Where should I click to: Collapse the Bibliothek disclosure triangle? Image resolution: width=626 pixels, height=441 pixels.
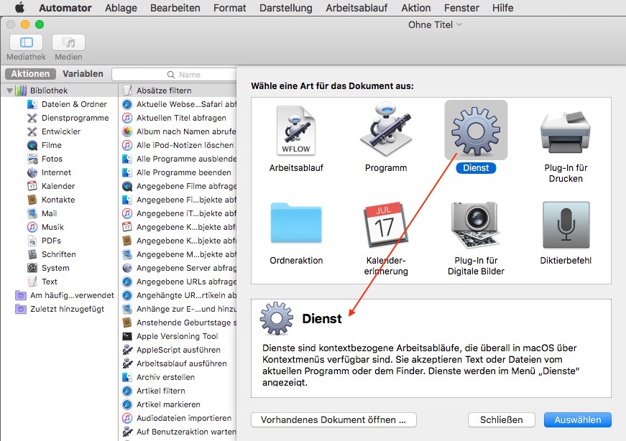(x=9, y=90)
